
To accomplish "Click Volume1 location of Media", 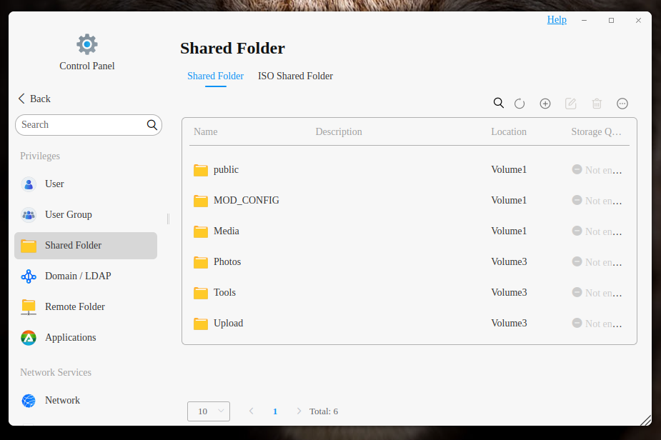I will tap(509, 231).
